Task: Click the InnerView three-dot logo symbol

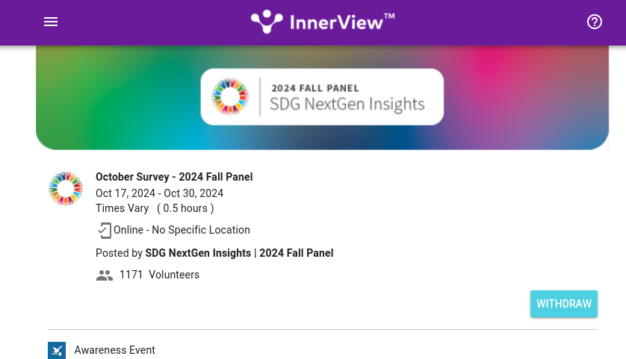Action: (x=267, y=22)
